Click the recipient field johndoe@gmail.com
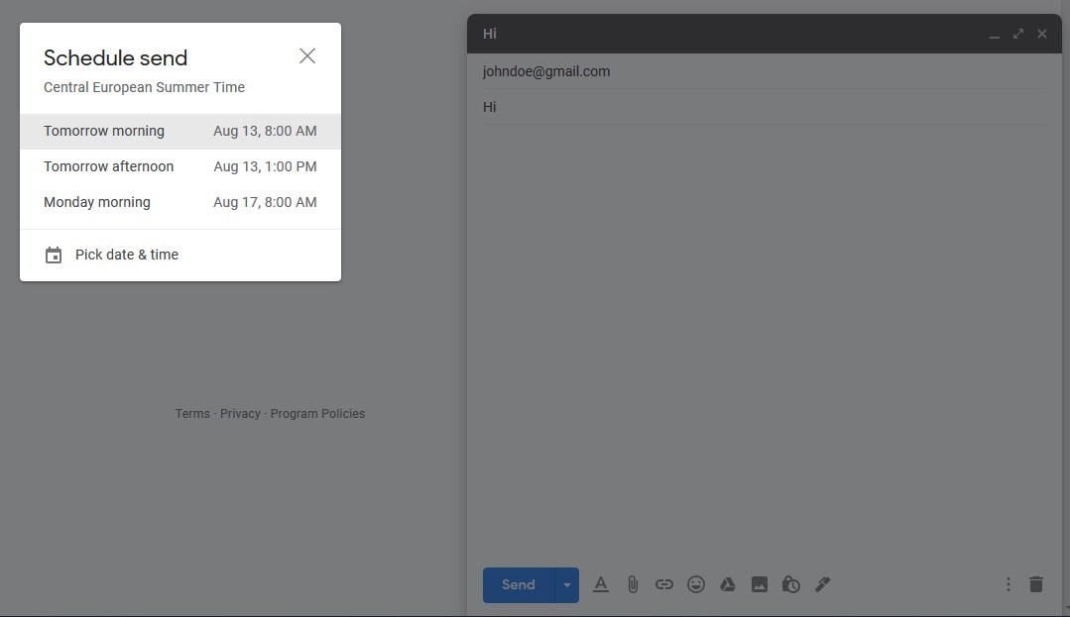1070x617 pixels. pos(765,71)
